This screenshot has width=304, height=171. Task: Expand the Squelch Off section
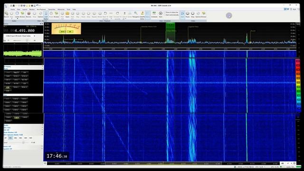point(23,149)
